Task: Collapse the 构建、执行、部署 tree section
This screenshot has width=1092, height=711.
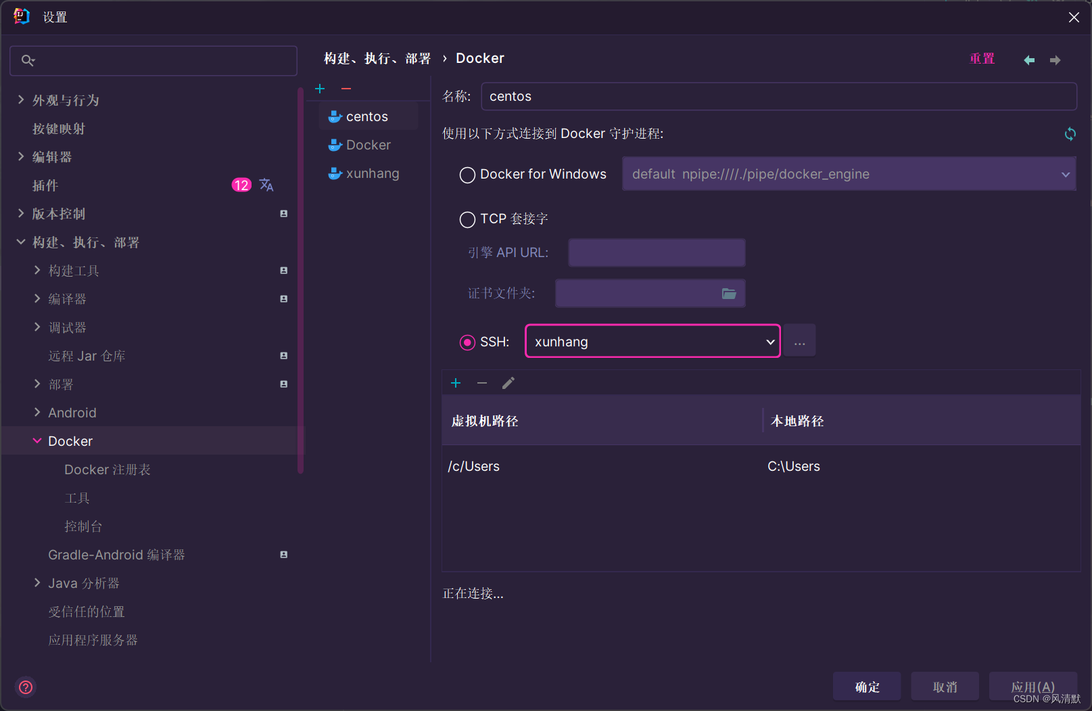Action: tap(20, 242)
